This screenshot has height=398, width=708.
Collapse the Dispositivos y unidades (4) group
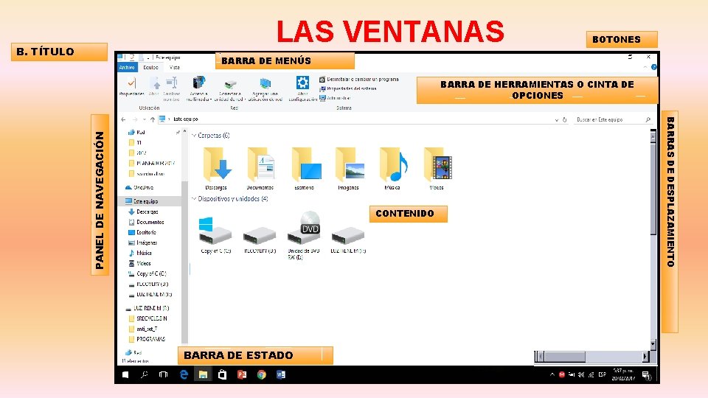(x=194, y=198)
